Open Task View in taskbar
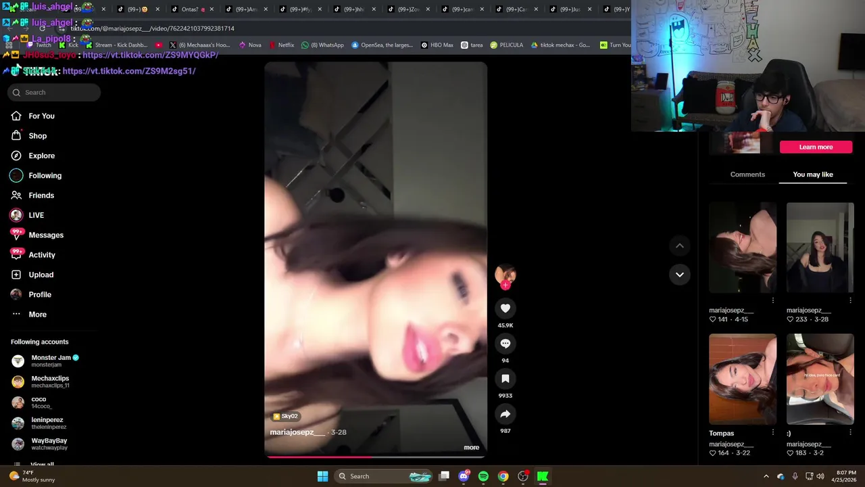This screenshot has width=865, height=487. click(444, 476)
